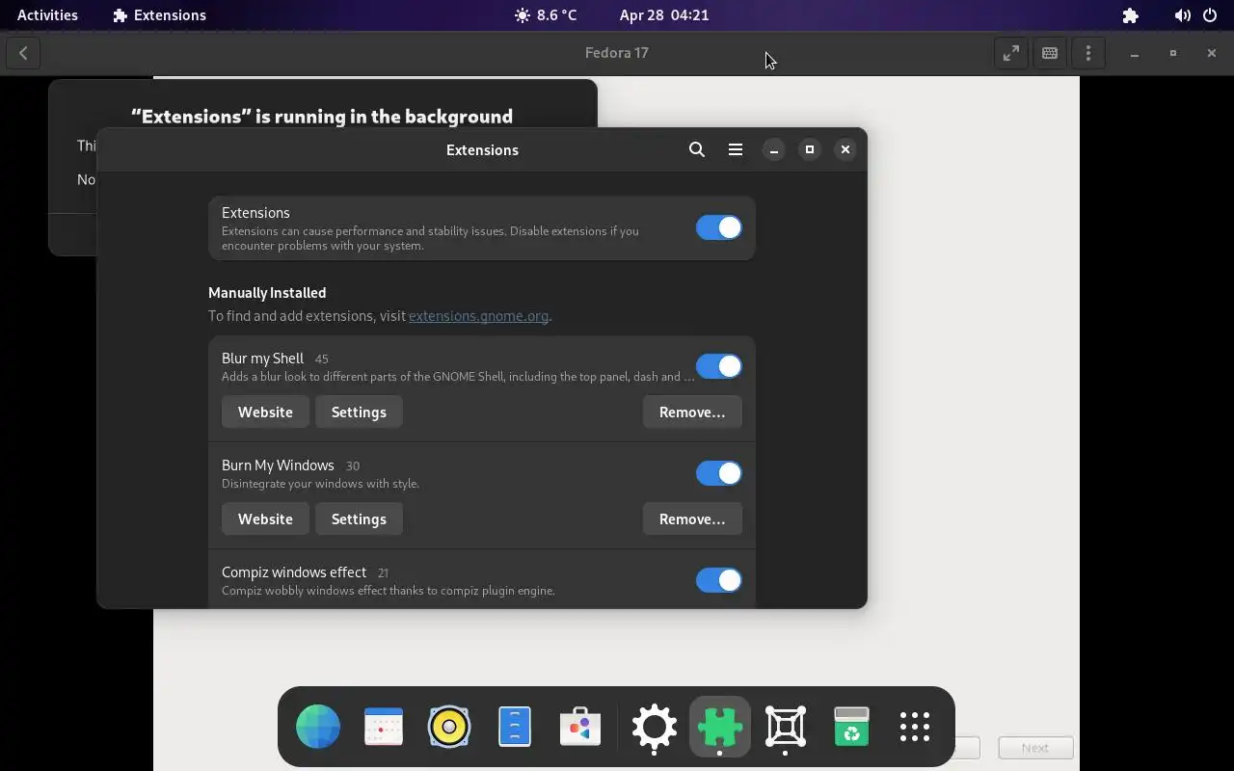
Task: Open the Activities overview
Action: pos(47,15)
